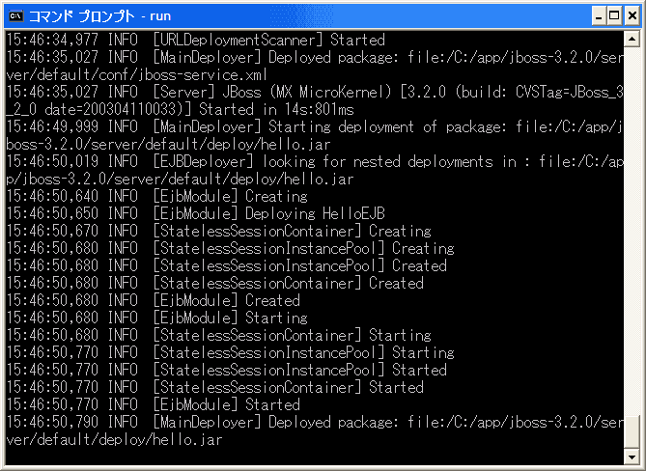Close the command prompt run window
Screen dimensions: 646x471
632,16
